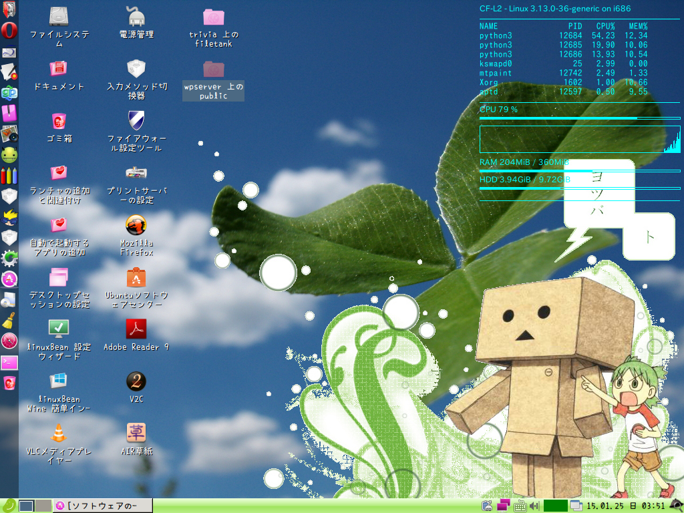Select the wpserver 上の public share
The width and height of the screenshot is (684, 513).
click(213, 80)
